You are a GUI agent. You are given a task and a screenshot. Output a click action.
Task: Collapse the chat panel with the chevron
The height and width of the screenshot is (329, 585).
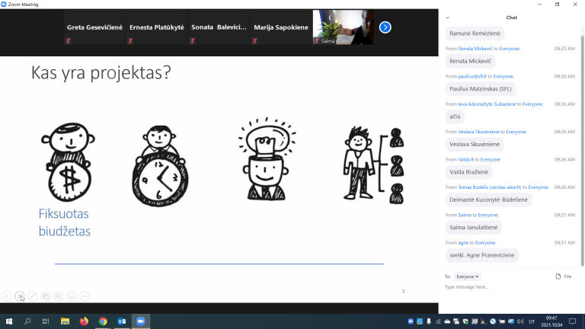(447, 18)
